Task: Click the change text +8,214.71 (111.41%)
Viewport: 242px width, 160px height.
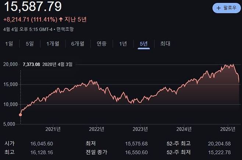Action: [x=30, y=19]
